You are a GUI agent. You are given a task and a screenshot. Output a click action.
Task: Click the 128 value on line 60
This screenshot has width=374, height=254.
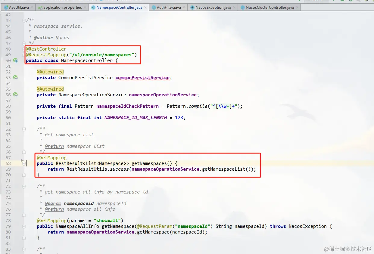[x=179, y=118]
